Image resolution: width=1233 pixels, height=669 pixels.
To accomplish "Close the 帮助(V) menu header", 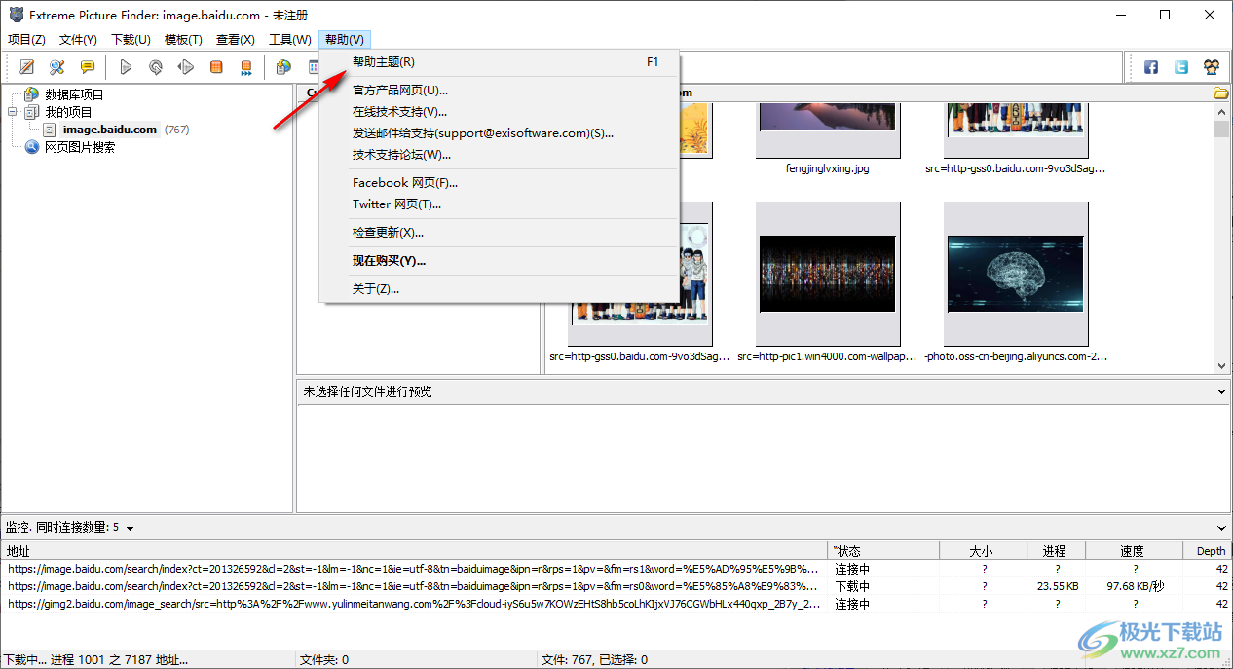I will tap(345, 40).
